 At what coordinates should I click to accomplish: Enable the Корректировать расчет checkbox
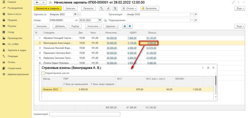click(43, 73)
